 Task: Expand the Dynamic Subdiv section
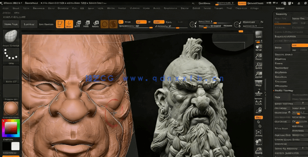point(283,54)
